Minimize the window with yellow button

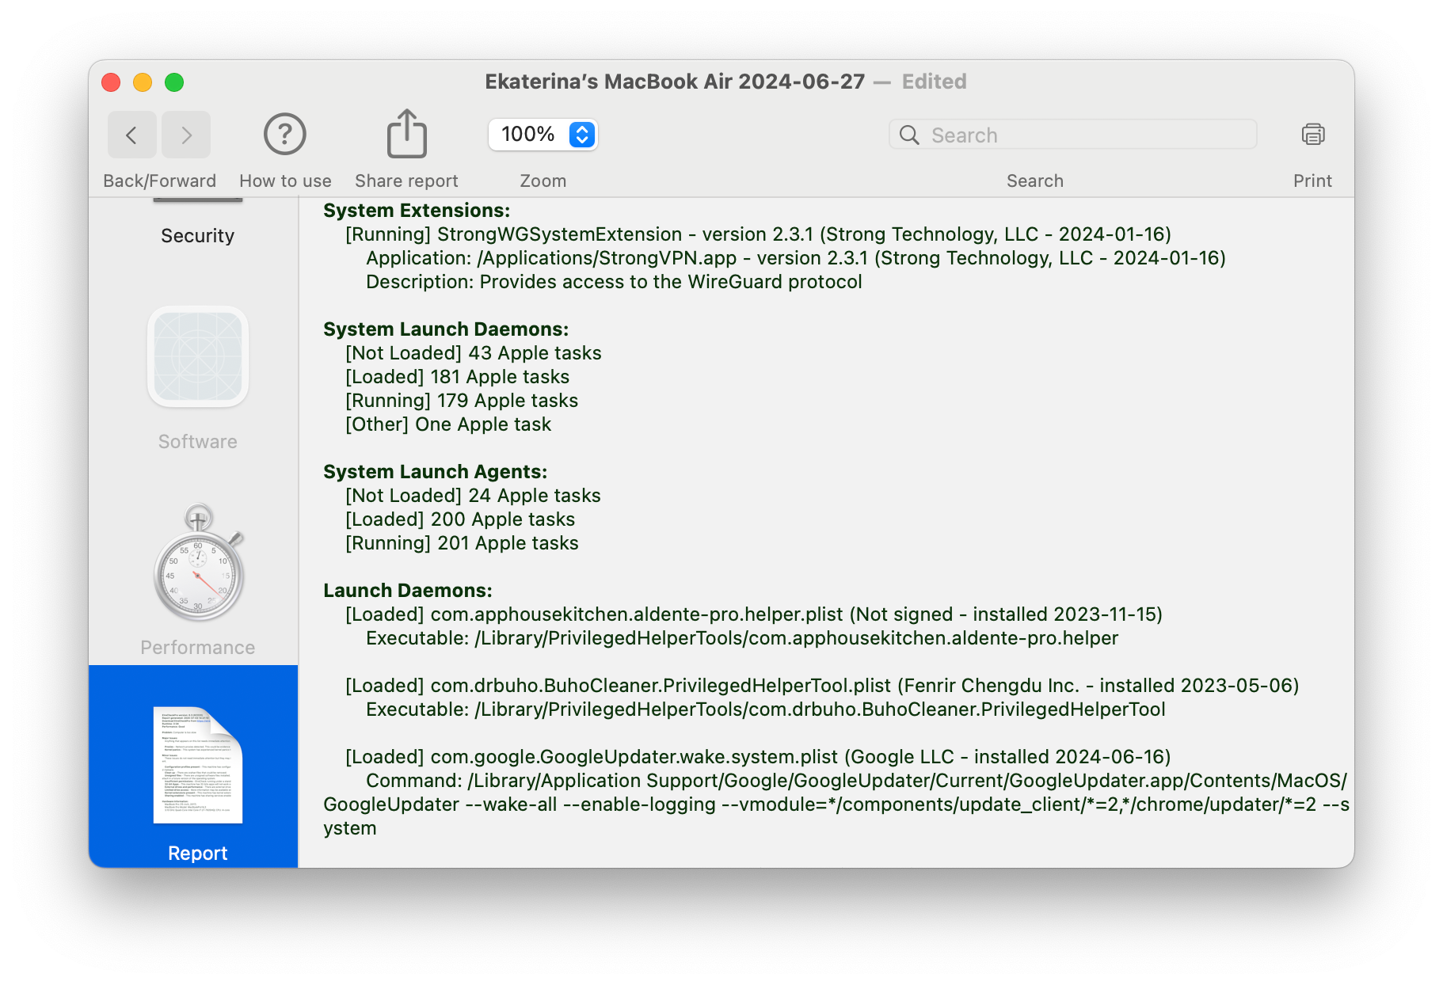(x=143, y=82)
